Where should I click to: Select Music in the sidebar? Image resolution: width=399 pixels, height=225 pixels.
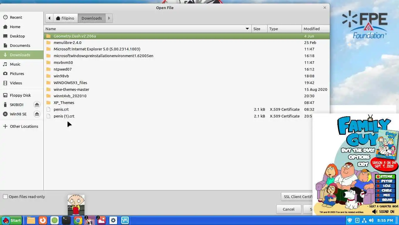(x=22, y=64)
